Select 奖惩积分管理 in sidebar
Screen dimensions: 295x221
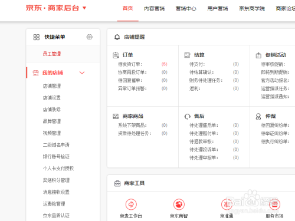tap(56, 180)
